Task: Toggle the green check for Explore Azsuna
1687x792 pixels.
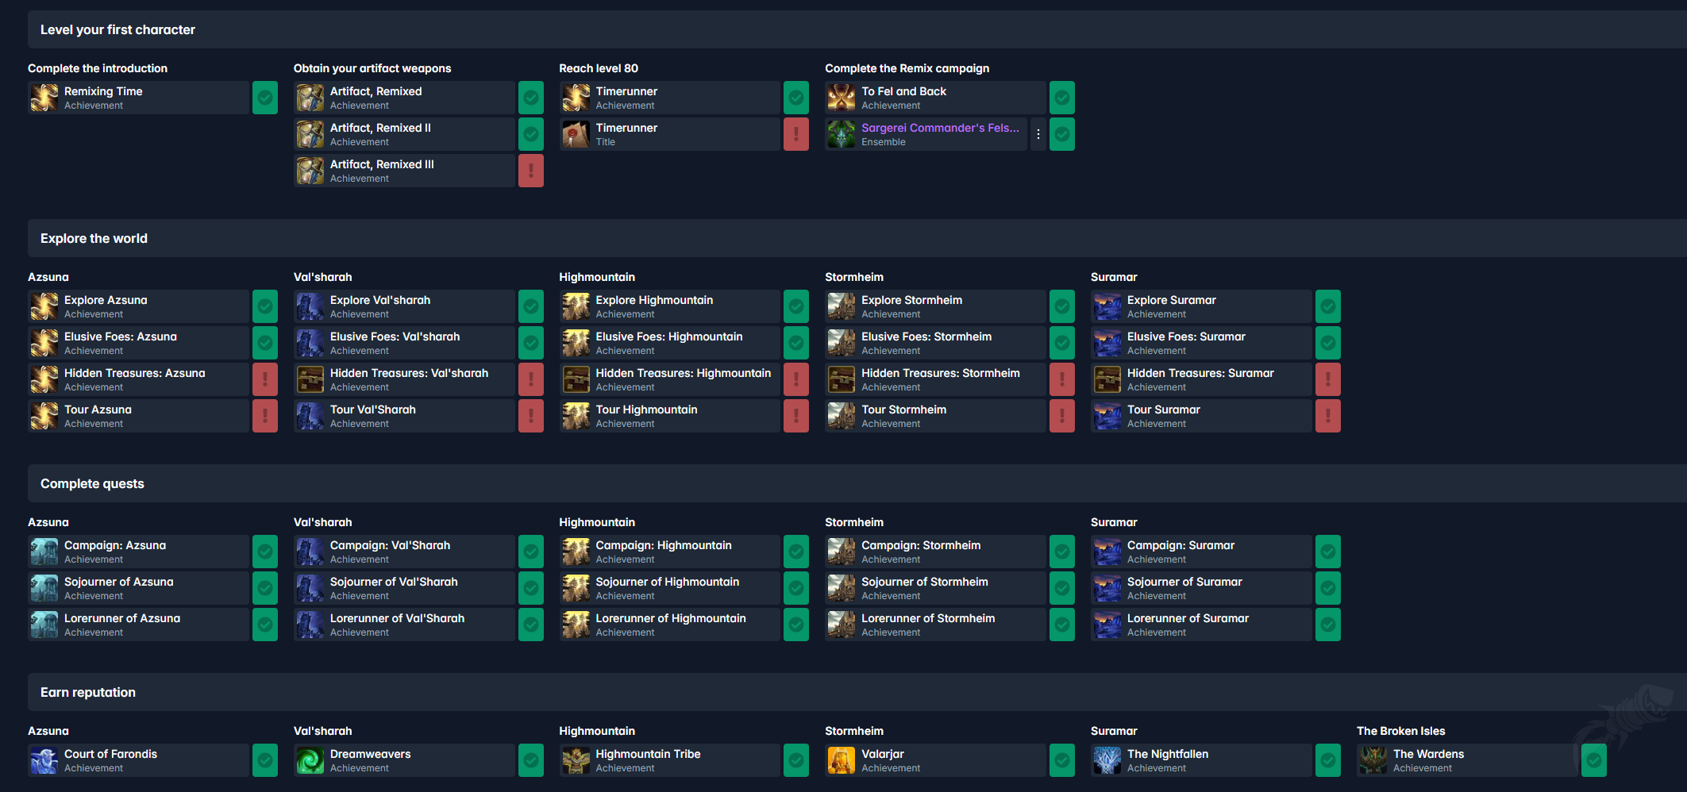Action: pos(265,306)
